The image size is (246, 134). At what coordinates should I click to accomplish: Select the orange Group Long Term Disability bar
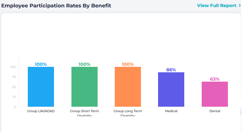[x=128, y=87]
